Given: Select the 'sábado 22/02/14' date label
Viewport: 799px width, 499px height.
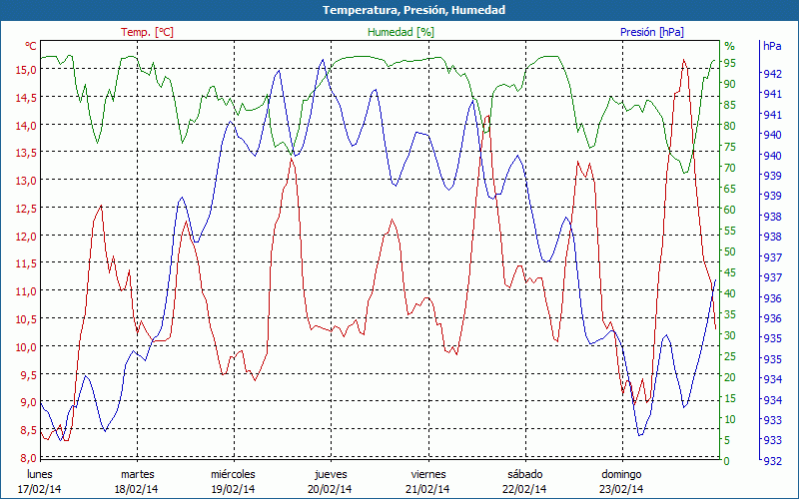Looking at the screenshot, I should tap(524, 481).
